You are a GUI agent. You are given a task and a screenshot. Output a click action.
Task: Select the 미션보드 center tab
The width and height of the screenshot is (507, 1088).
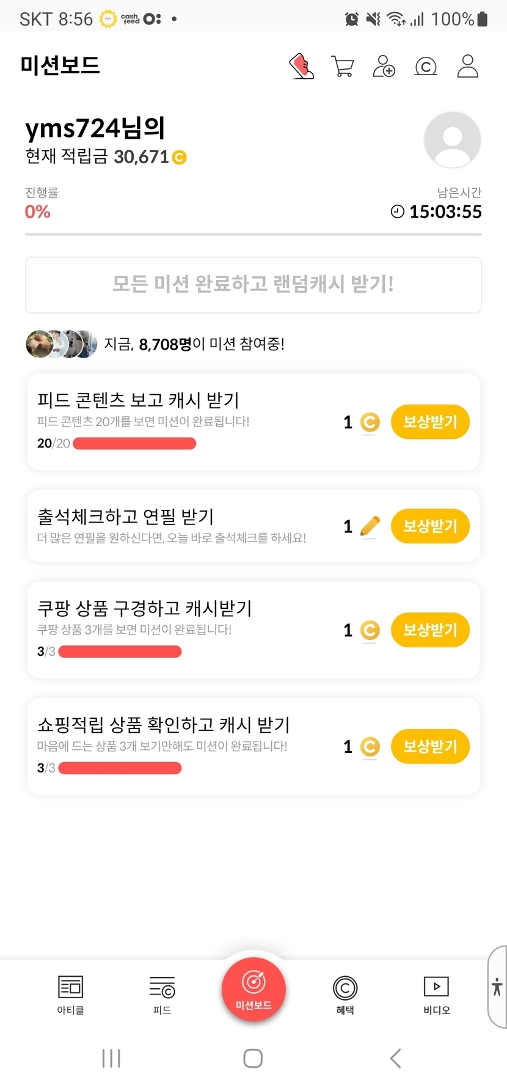pyautogui.click(x=253, y=988)
